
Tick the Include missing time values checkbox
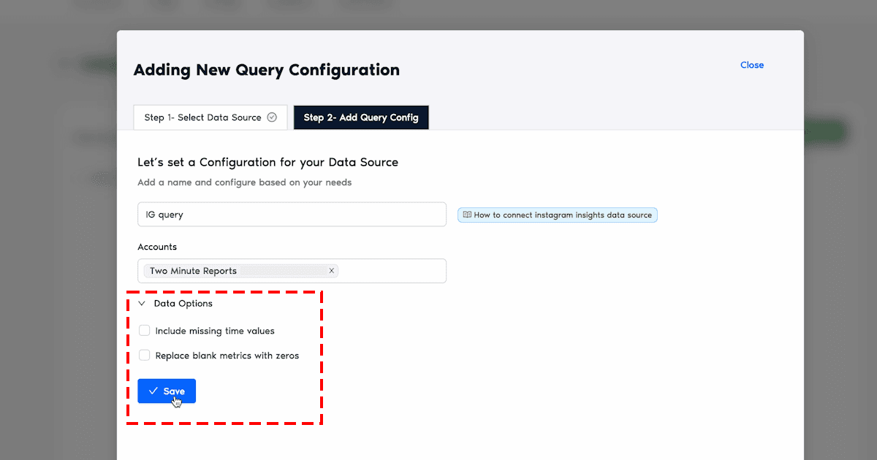pyautogui.click(x=145, y=331)
